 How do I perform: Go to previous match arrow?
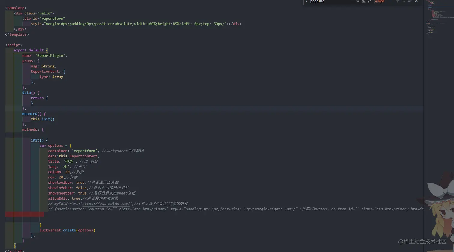[397, 1]
